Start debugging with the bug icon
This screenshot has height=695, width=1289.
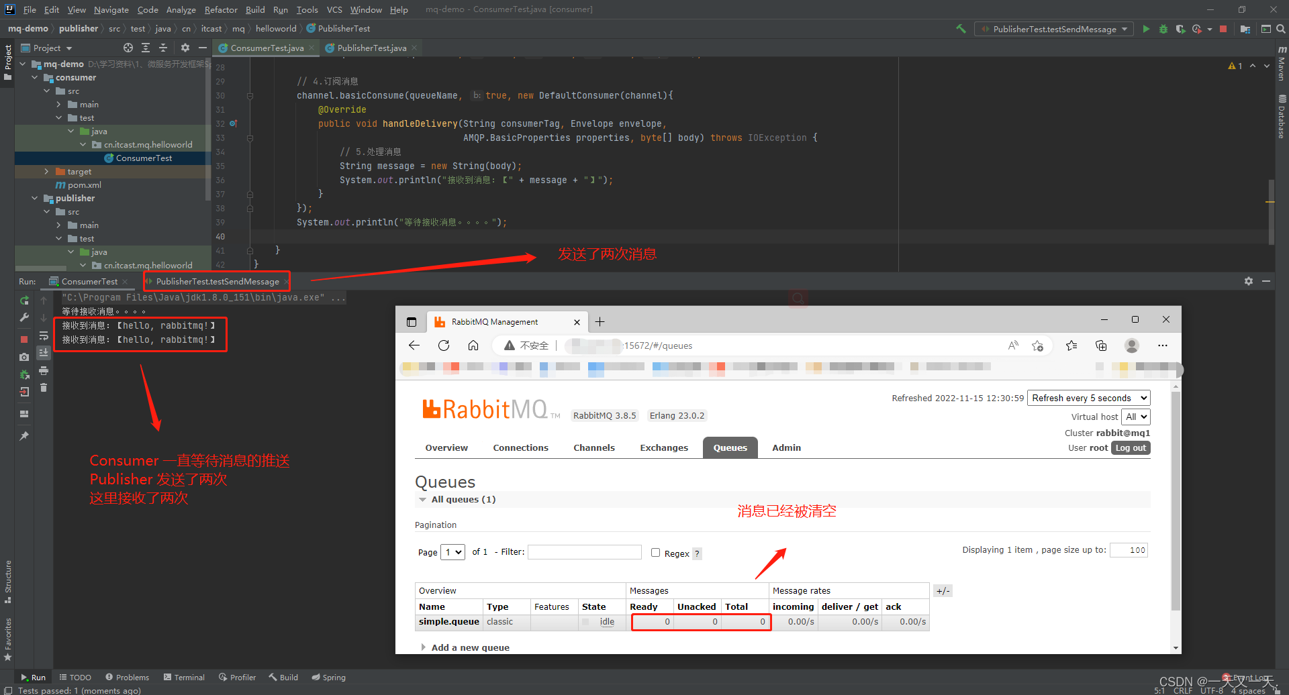(1163, 29)
